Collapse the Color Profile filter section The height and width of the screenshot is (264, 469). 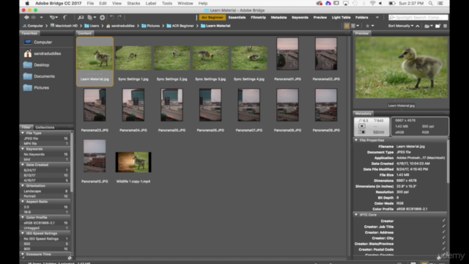click(23, 217)
